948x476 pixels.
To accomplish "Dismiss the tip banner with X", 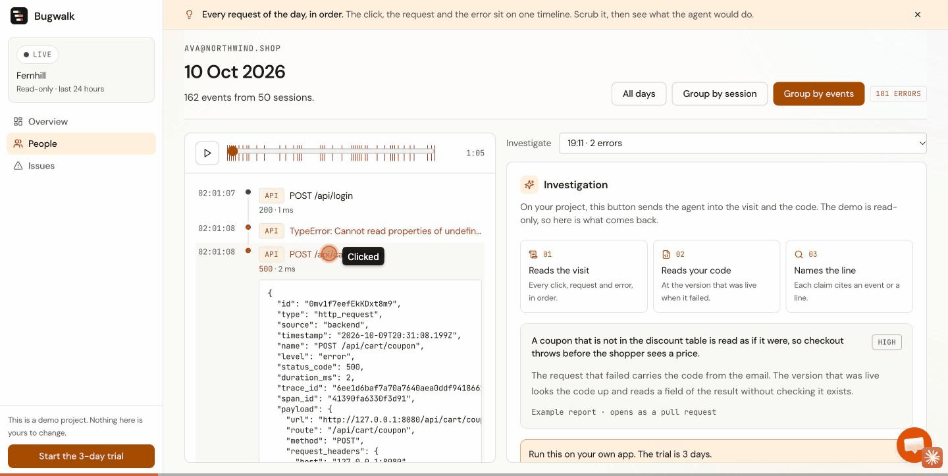I will pyautogui.click(x=918, y=14).
